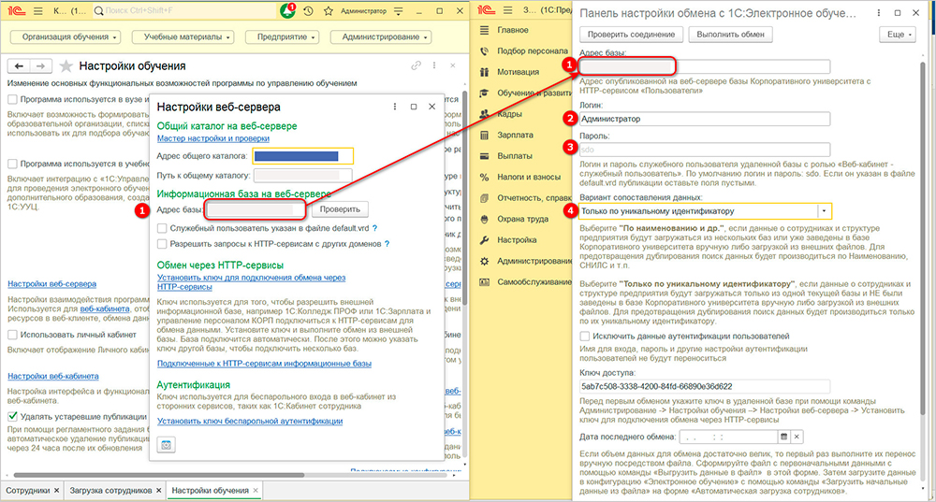Open Настройки веб-кабинета link
Image resolution: width=936 pixels, height=502 pixels.
(x=53, y=376)
